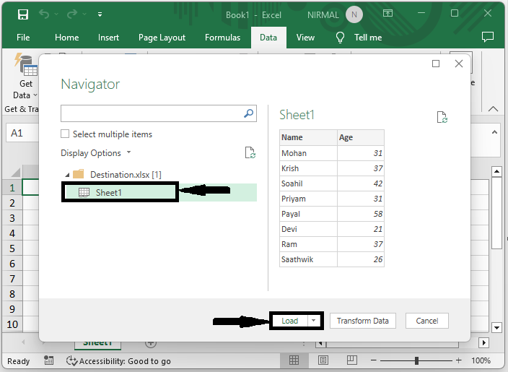Open the Load dropdown arrow

tap(314, 321)
